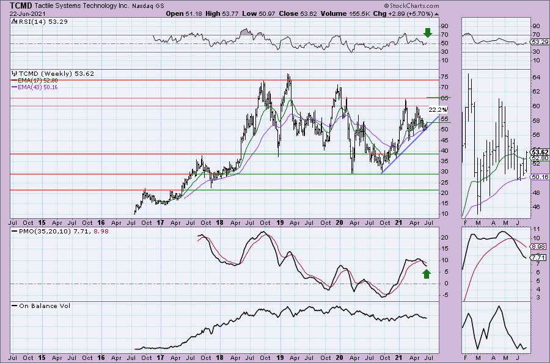This screenshot has height=363, width=550.
Task: Click the small icon before RSI(14) label
Action: pos(13,21)
